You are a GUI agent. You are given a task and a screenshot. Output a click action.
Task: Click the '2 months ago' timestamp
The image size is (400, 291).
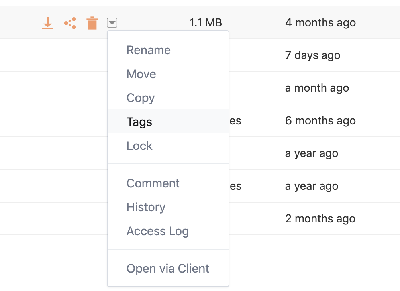pyautogui.click(x=320, y=219)
